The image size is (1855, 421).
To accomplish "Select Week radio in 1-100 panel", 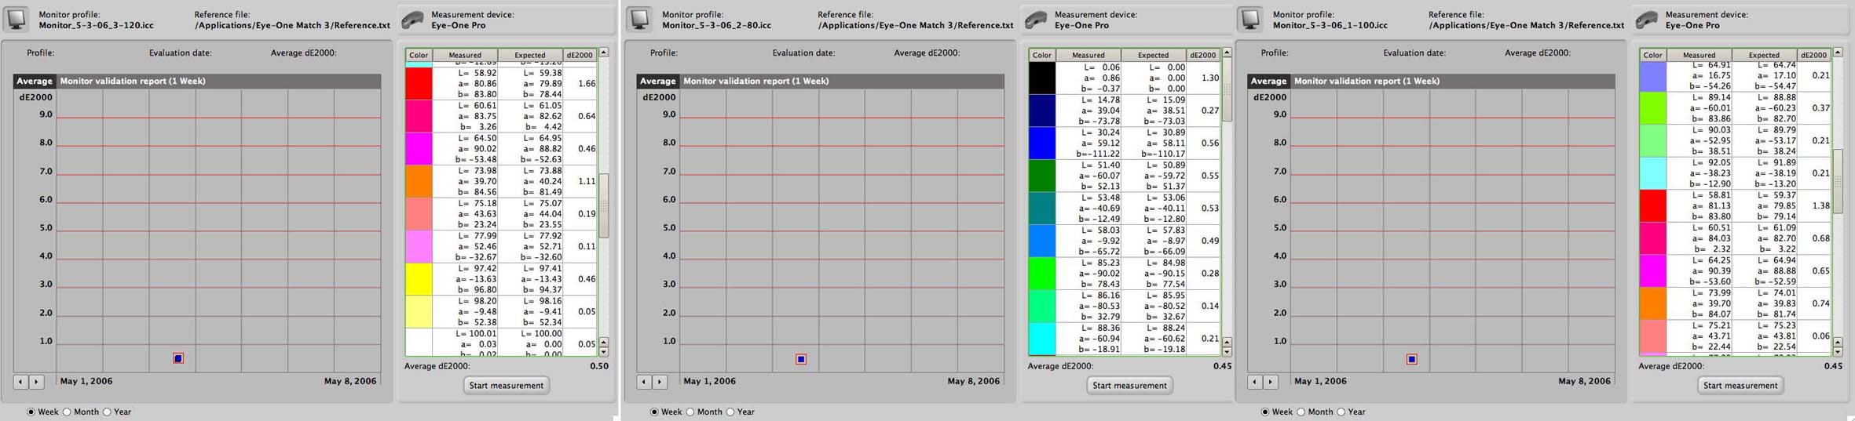I will tap(1266, 412).
